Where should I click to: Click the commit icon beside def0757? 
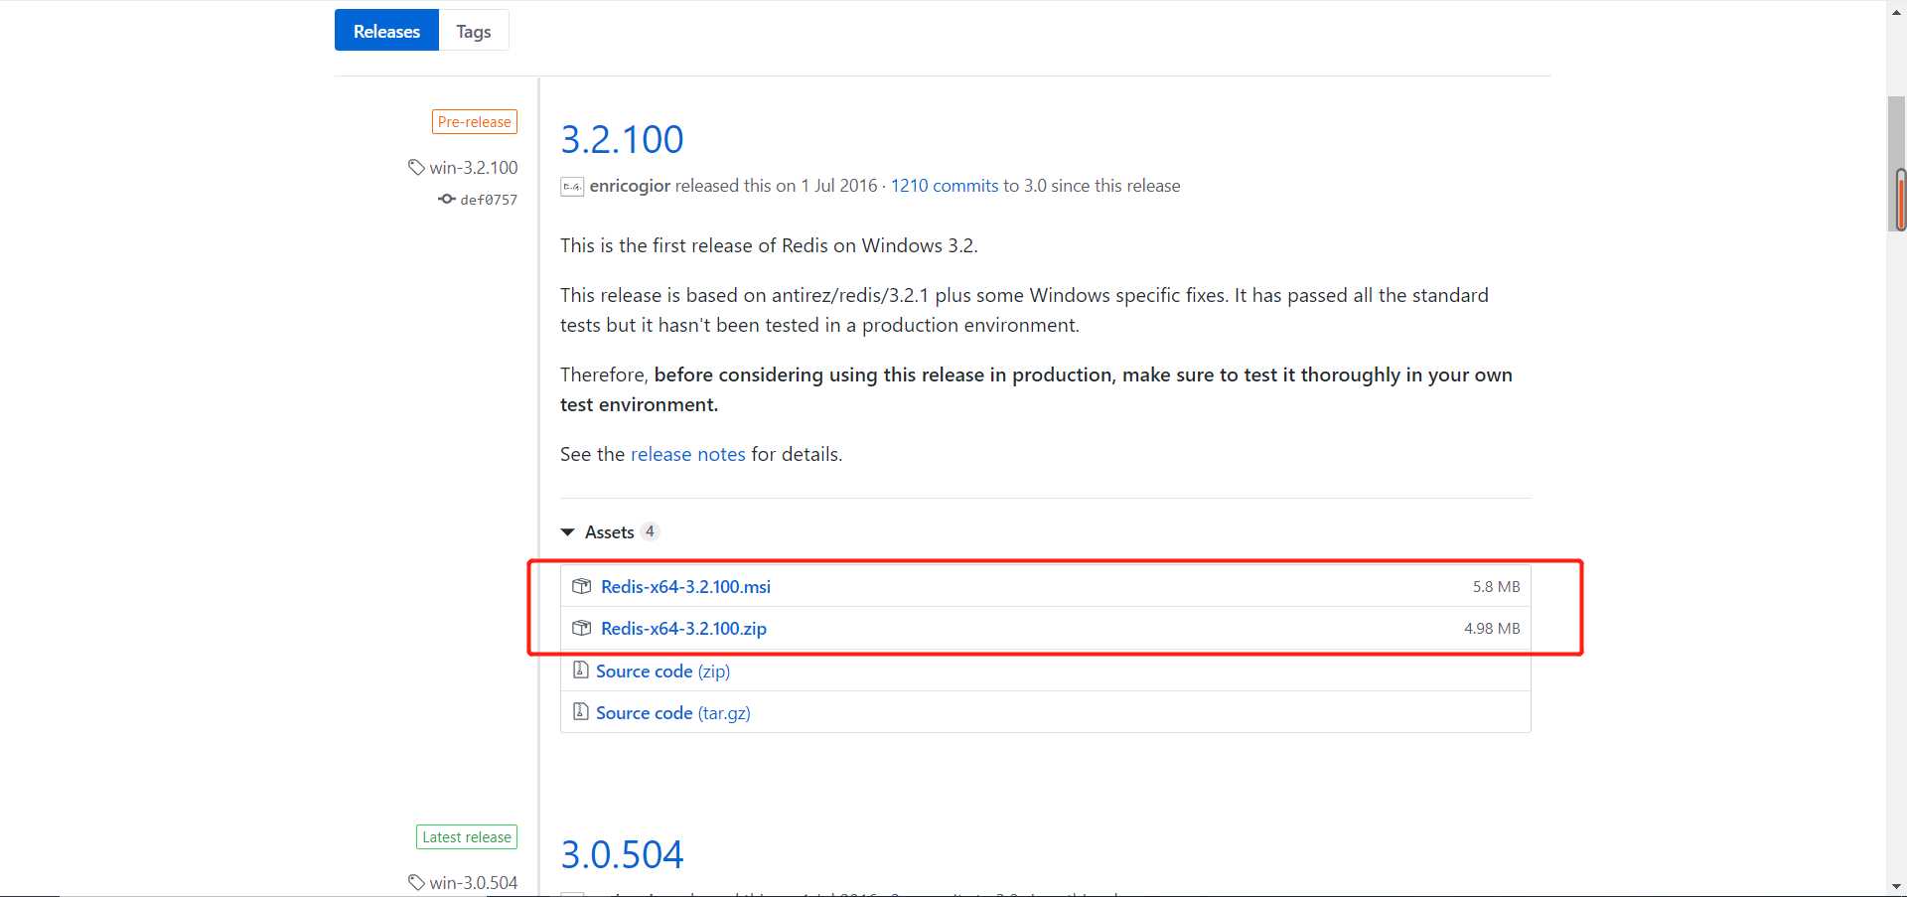(x=447, y=199)
